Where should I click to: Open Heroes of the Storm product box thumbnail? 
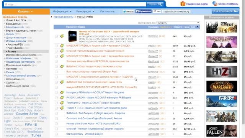coord(72,36)
